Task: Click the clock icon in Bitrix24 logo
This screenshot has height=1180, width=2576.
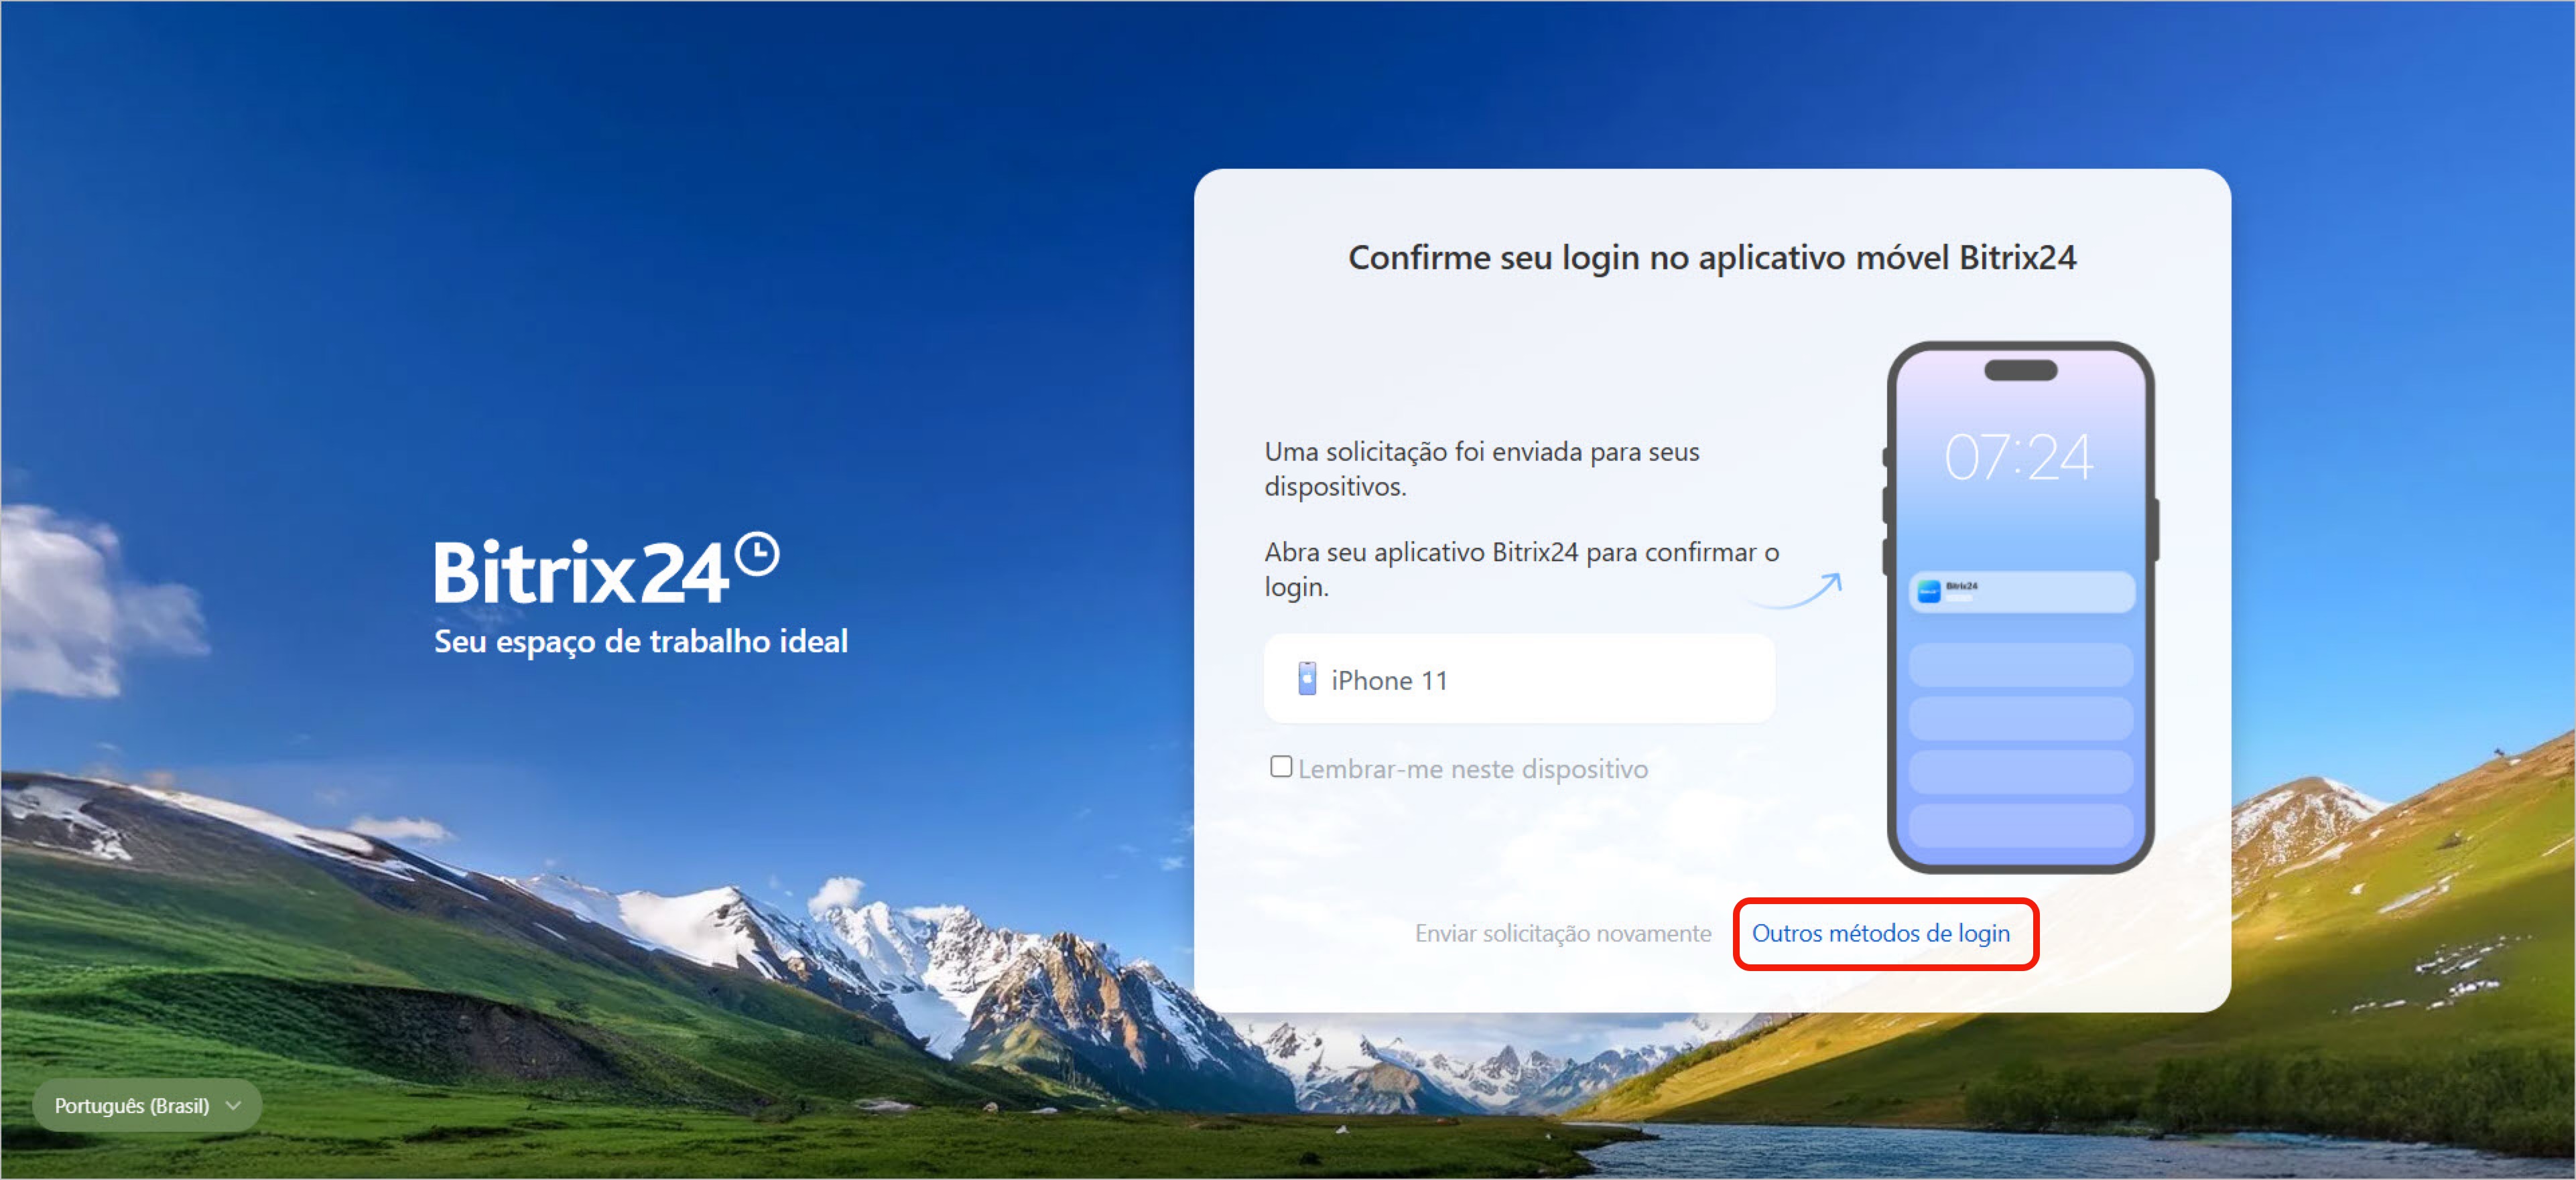Action: click(757, 555)
